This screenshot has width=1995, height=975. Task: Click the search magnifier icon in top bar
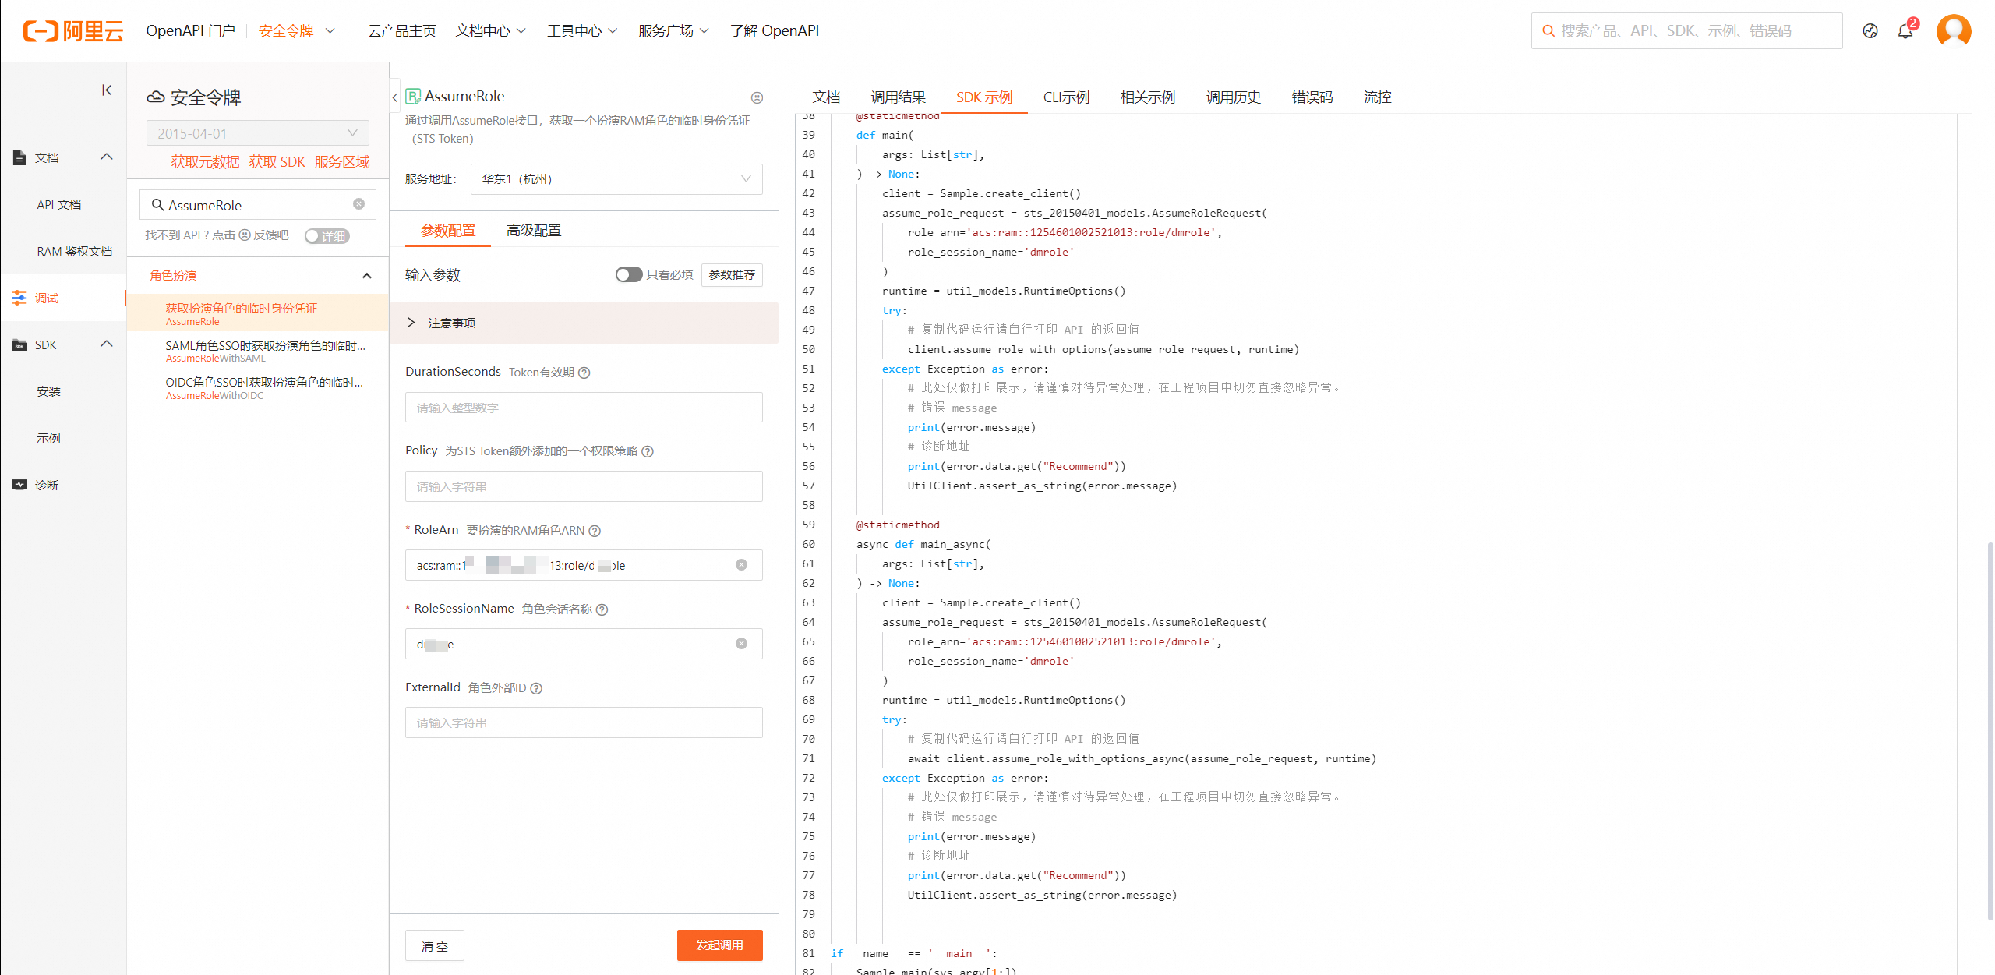1548,31
